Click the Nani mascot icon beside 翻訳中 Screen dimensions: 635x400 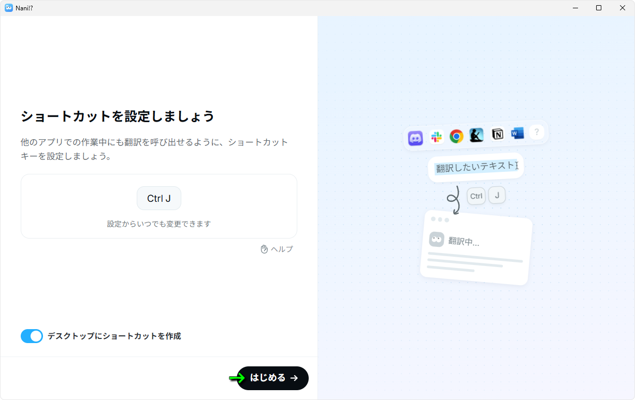(x=437, y=239)
